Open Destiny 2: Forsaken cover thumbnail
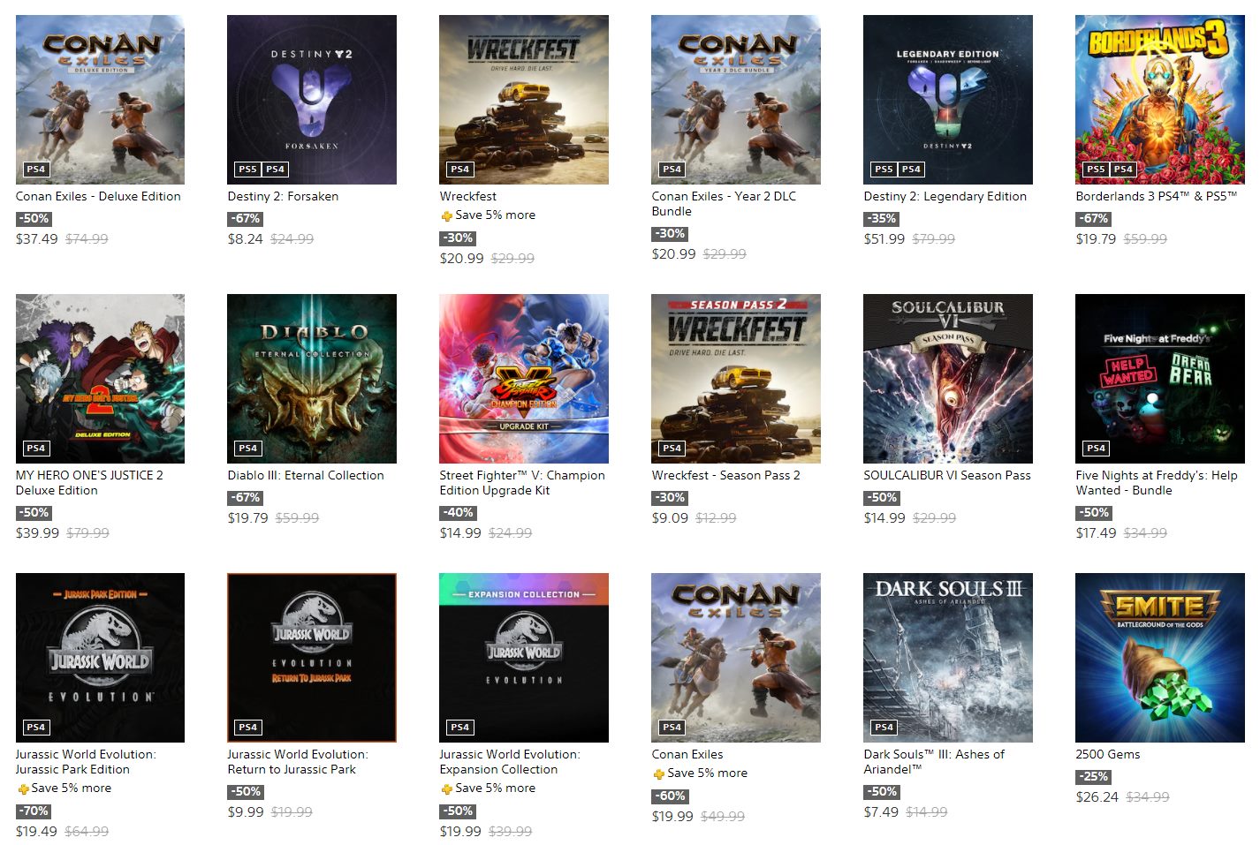 [x=312, y=100]
